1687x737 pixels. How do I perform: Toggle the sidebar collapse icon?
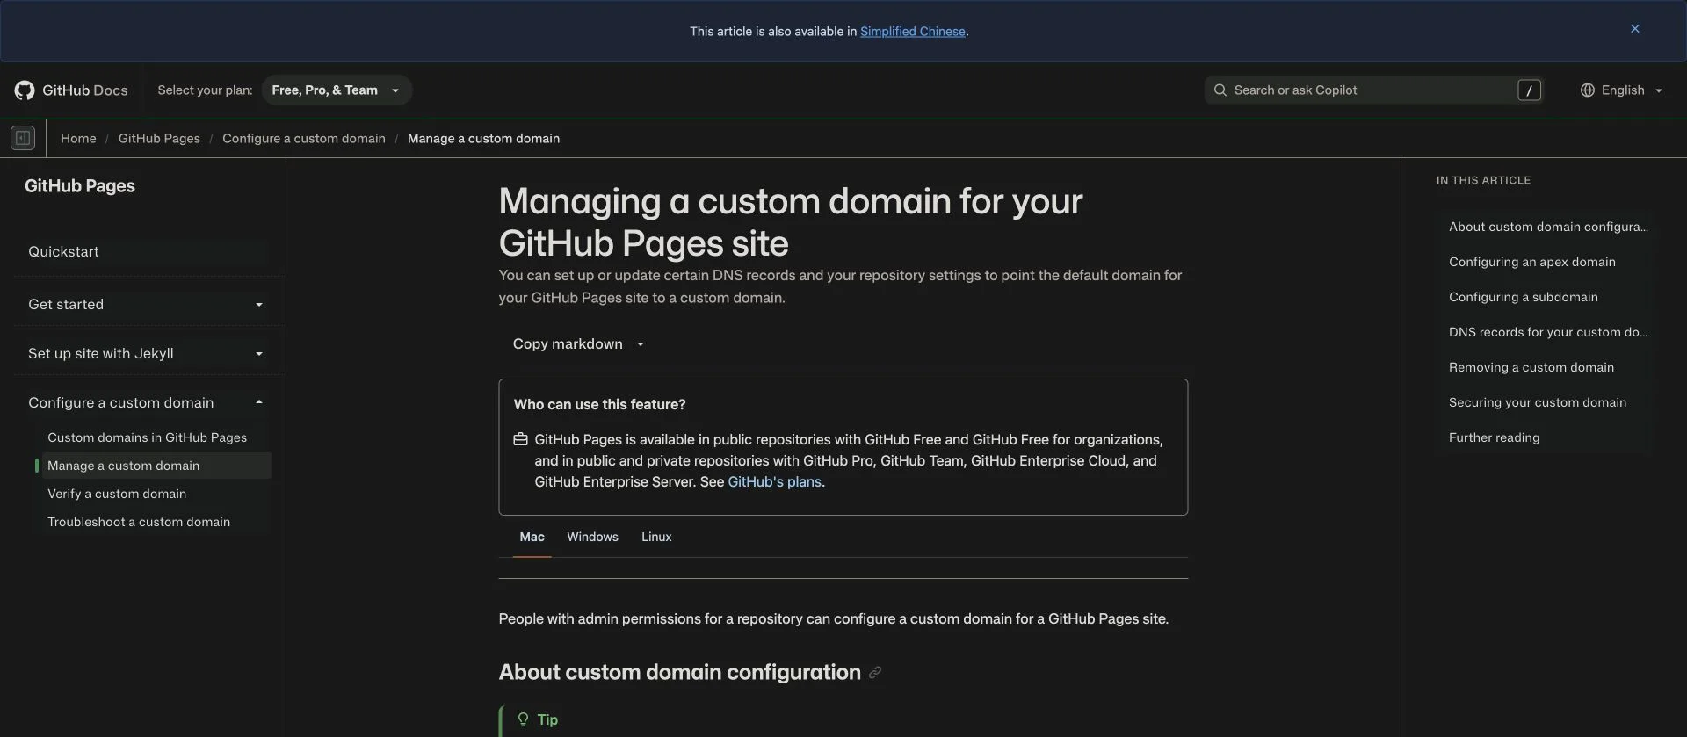tap(23, 138)
